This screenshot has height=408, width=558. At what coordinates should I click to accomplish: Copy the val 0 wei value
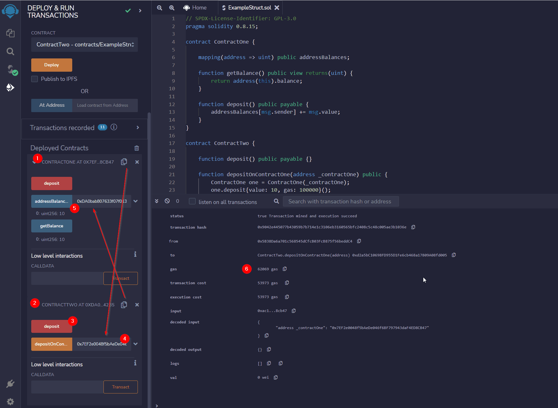click(x=276, y=377)
